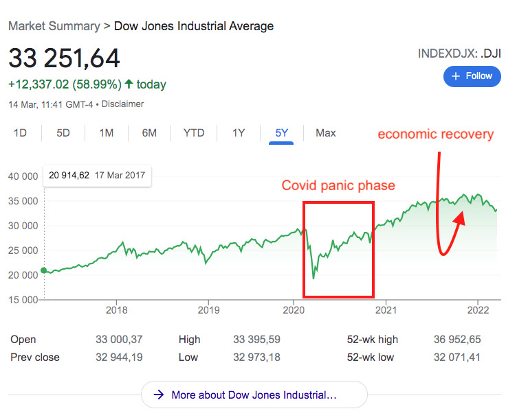Select the active 5Y range tab
Image resolution: width=528 pixels, height=411 pixels.
point(281,133)
